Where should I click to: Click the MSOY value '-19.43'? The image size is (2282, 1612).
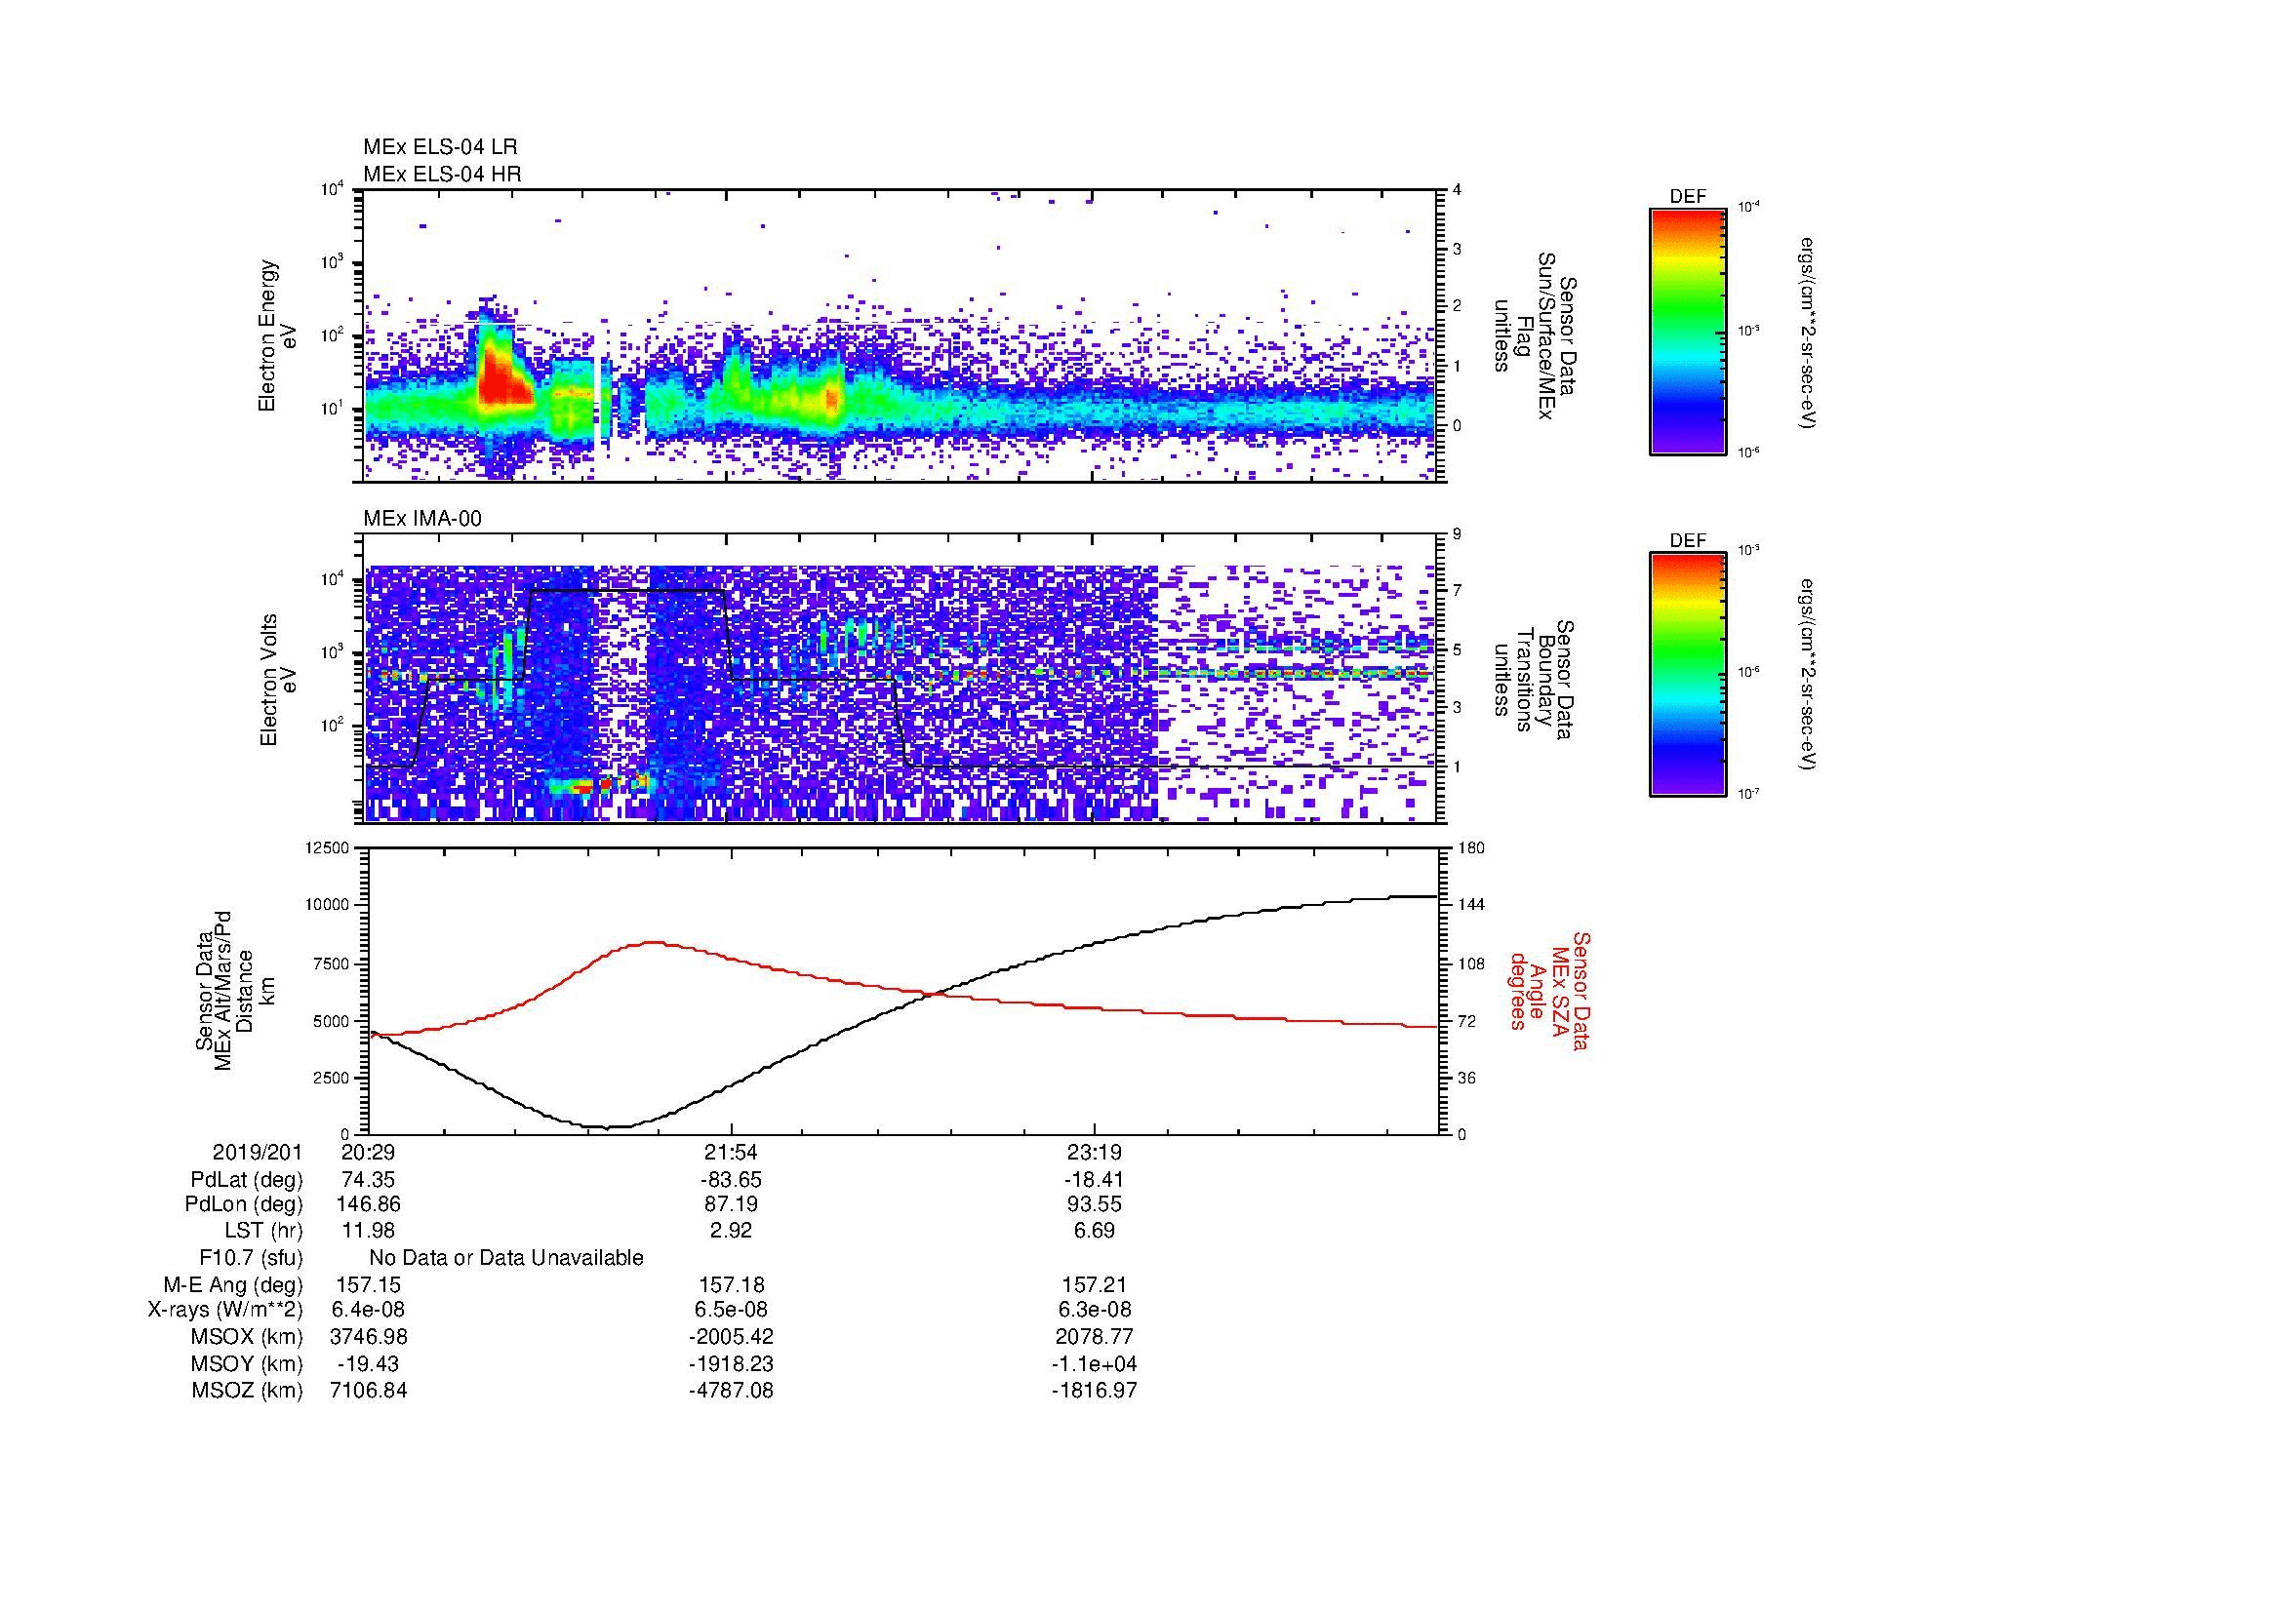(x=369, y=1364)
